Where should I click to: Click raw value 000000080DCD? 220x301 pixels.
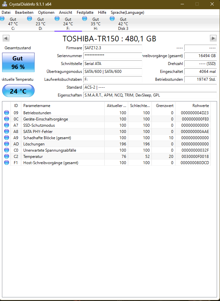point(195,163)
